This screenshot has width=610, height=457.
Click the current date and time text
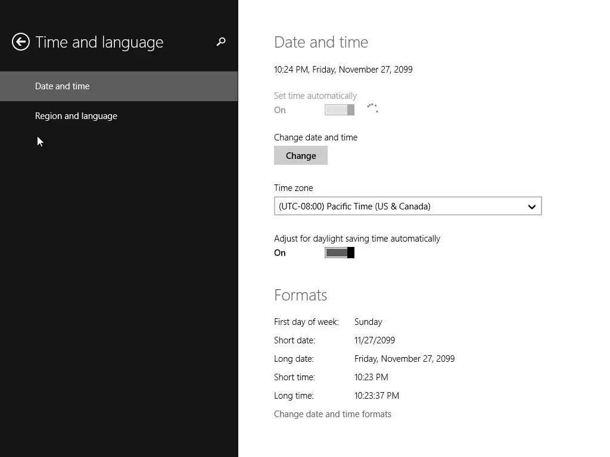coord(343,70)
